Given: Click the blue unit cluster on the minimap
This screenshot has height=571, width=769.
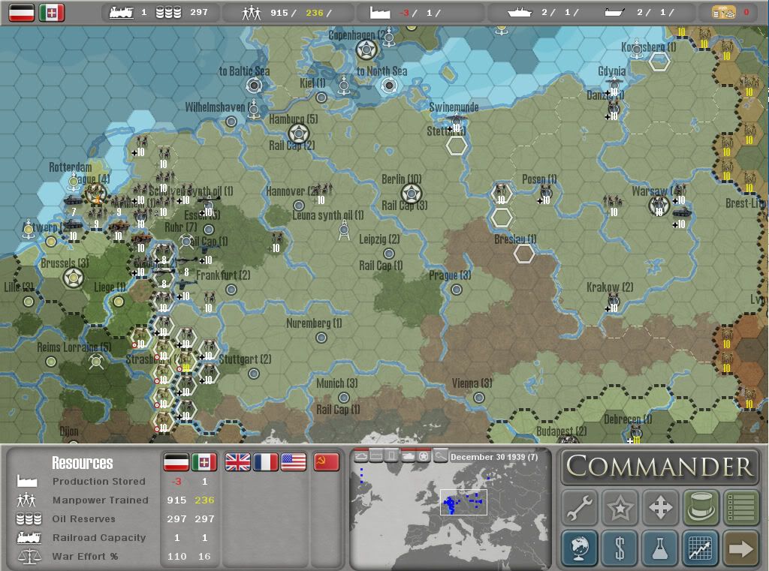Looking at the screenshot, I should pyautogui.click(x=453, y=503).
